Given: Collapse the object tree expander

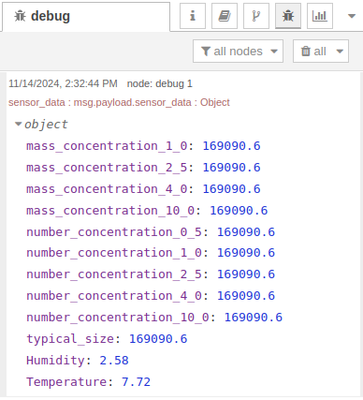Looking at the screenshot, I should pyautogui.click(x=19, y=124).
